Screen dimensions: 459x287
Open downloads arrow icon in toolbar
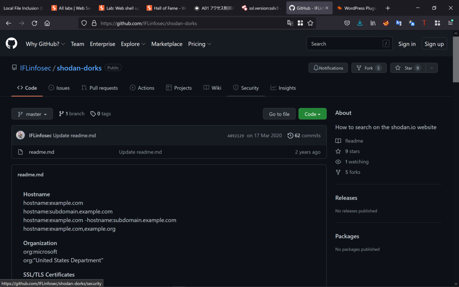tap(360, 23)
